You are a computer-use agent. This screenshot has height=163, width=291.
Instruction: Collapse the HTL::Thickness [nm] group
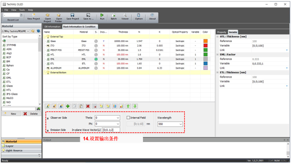pyautogui.click(x=218, y=37)
